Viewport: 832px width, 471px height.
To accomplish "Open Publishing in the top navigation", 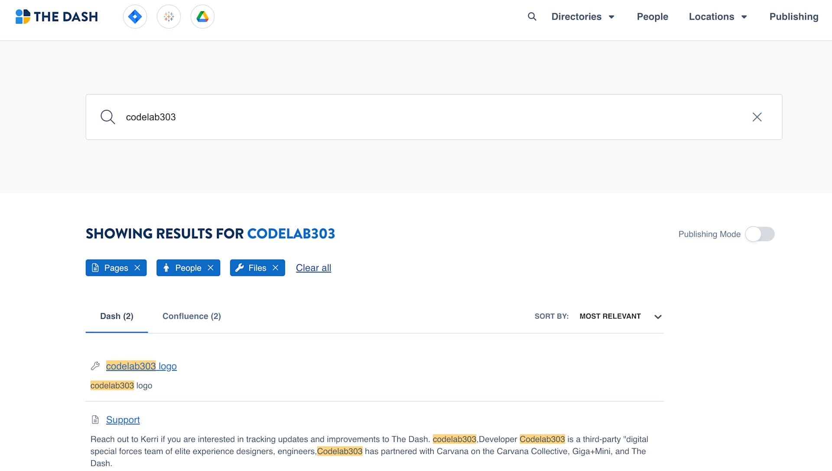I will click(794, 16).
